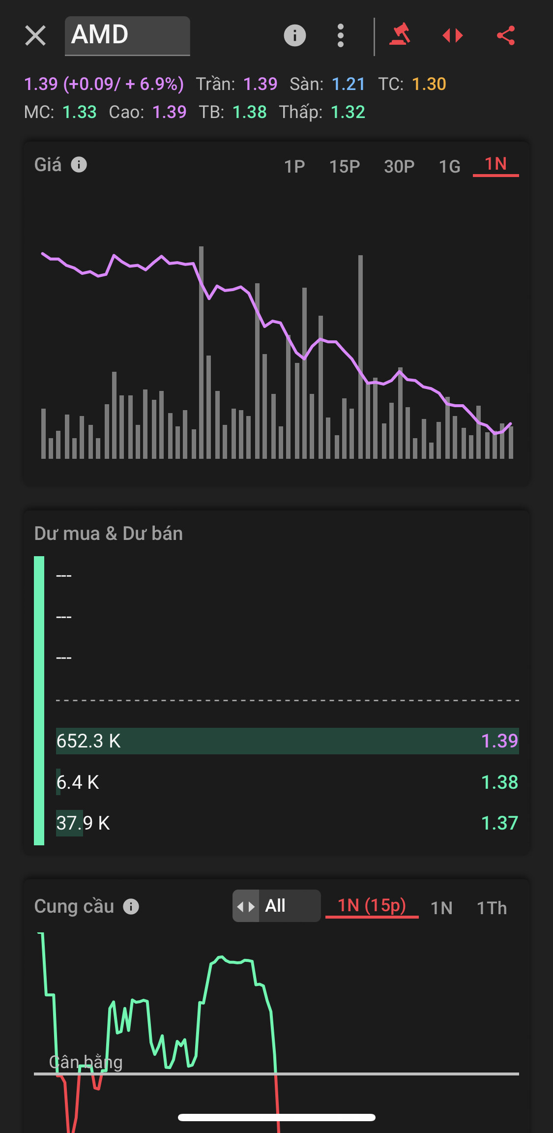Viewport: 553px width, 1133px height.
Task: Tap the red left-right arrows icon in header
Action: point(453,35)
